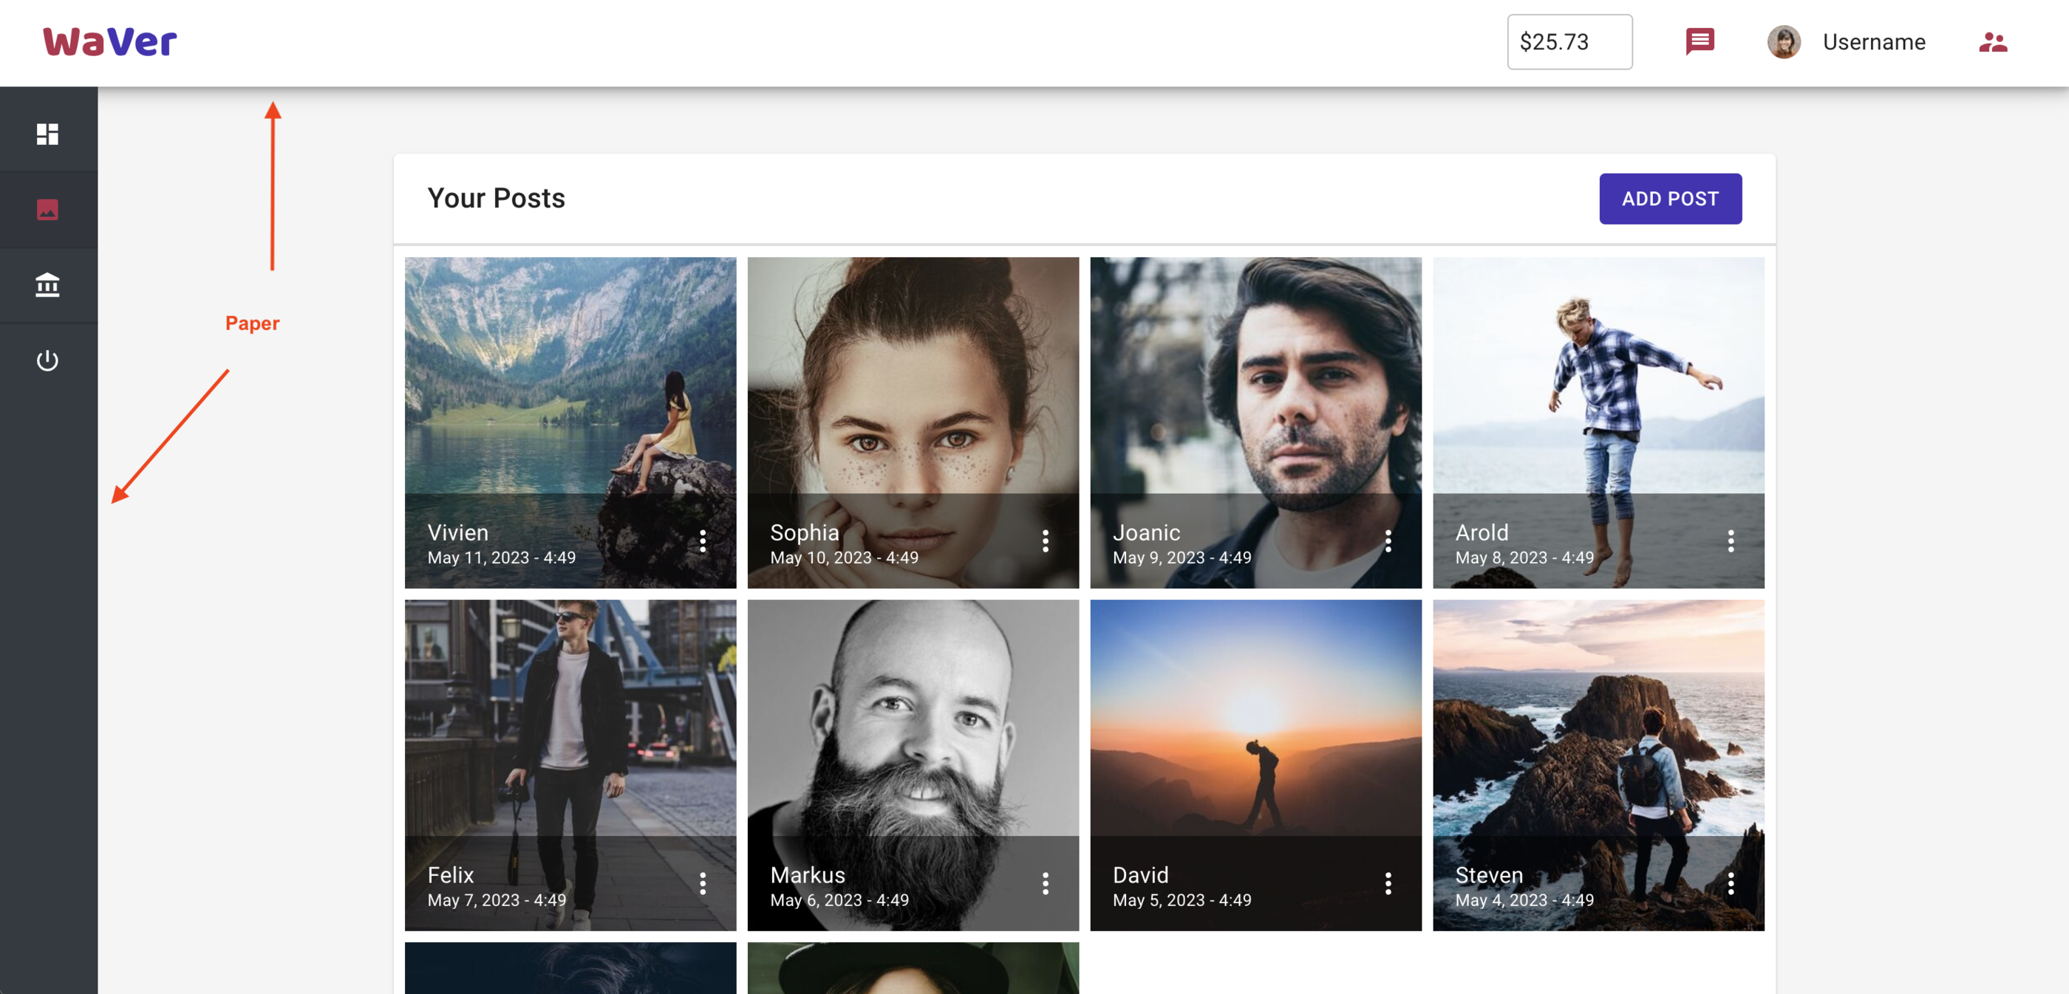
Task: Click the ADD POST button
Action: (1670, 199)
